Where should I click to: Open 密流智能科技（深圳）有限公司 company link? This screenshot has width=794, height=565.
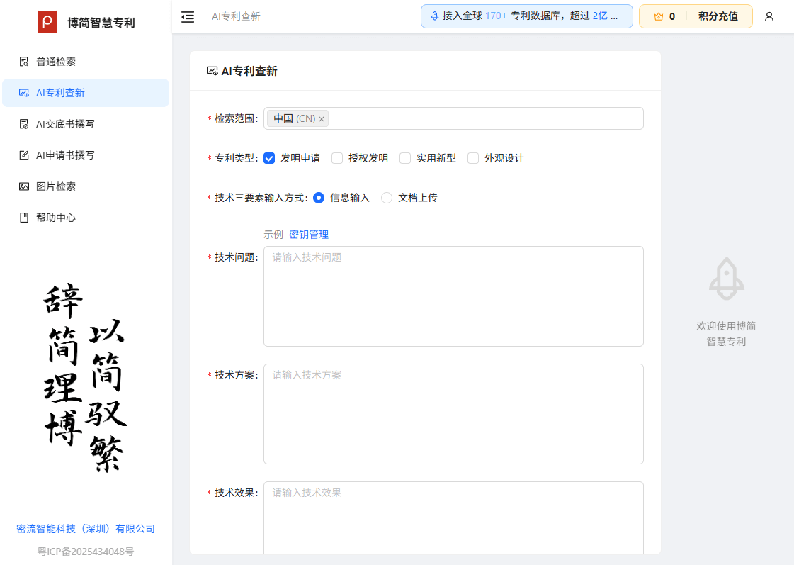tap(86, 529)
